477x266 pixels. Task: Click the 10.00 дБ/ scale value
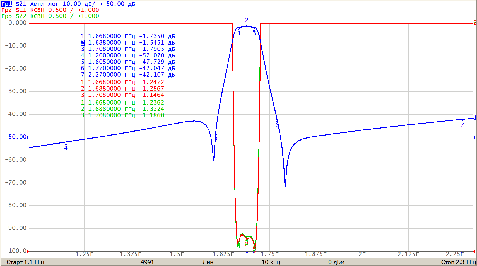[x=79, y=4]
